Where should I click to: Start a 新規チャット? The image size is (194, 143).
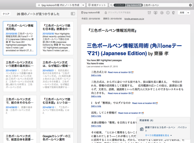coord(97,5)
